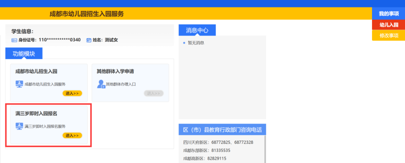The width and height of the screenshot is (405, 163).
Task: Select the 四川天府新区 phone number entry
Action: click(x=218, y=142)
